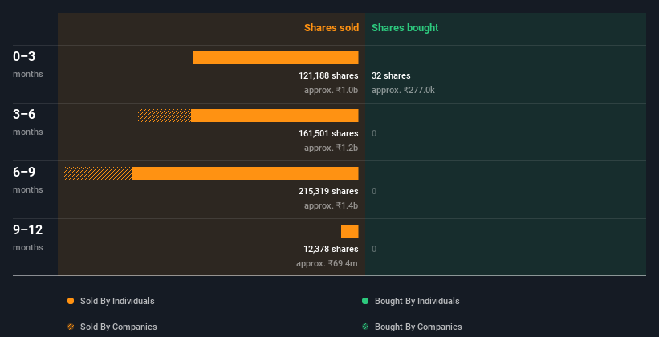Click the bought '0' in the 9–12 months row
Screen dimensions: 659x337
[374, 250]
